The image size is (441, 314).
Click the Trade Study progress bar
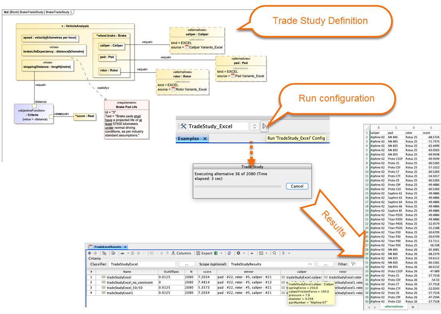point(237,186)
